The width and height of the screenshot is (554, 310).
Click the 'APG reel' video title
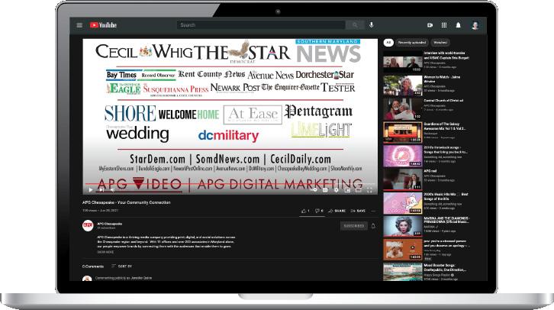click(430, 171)
